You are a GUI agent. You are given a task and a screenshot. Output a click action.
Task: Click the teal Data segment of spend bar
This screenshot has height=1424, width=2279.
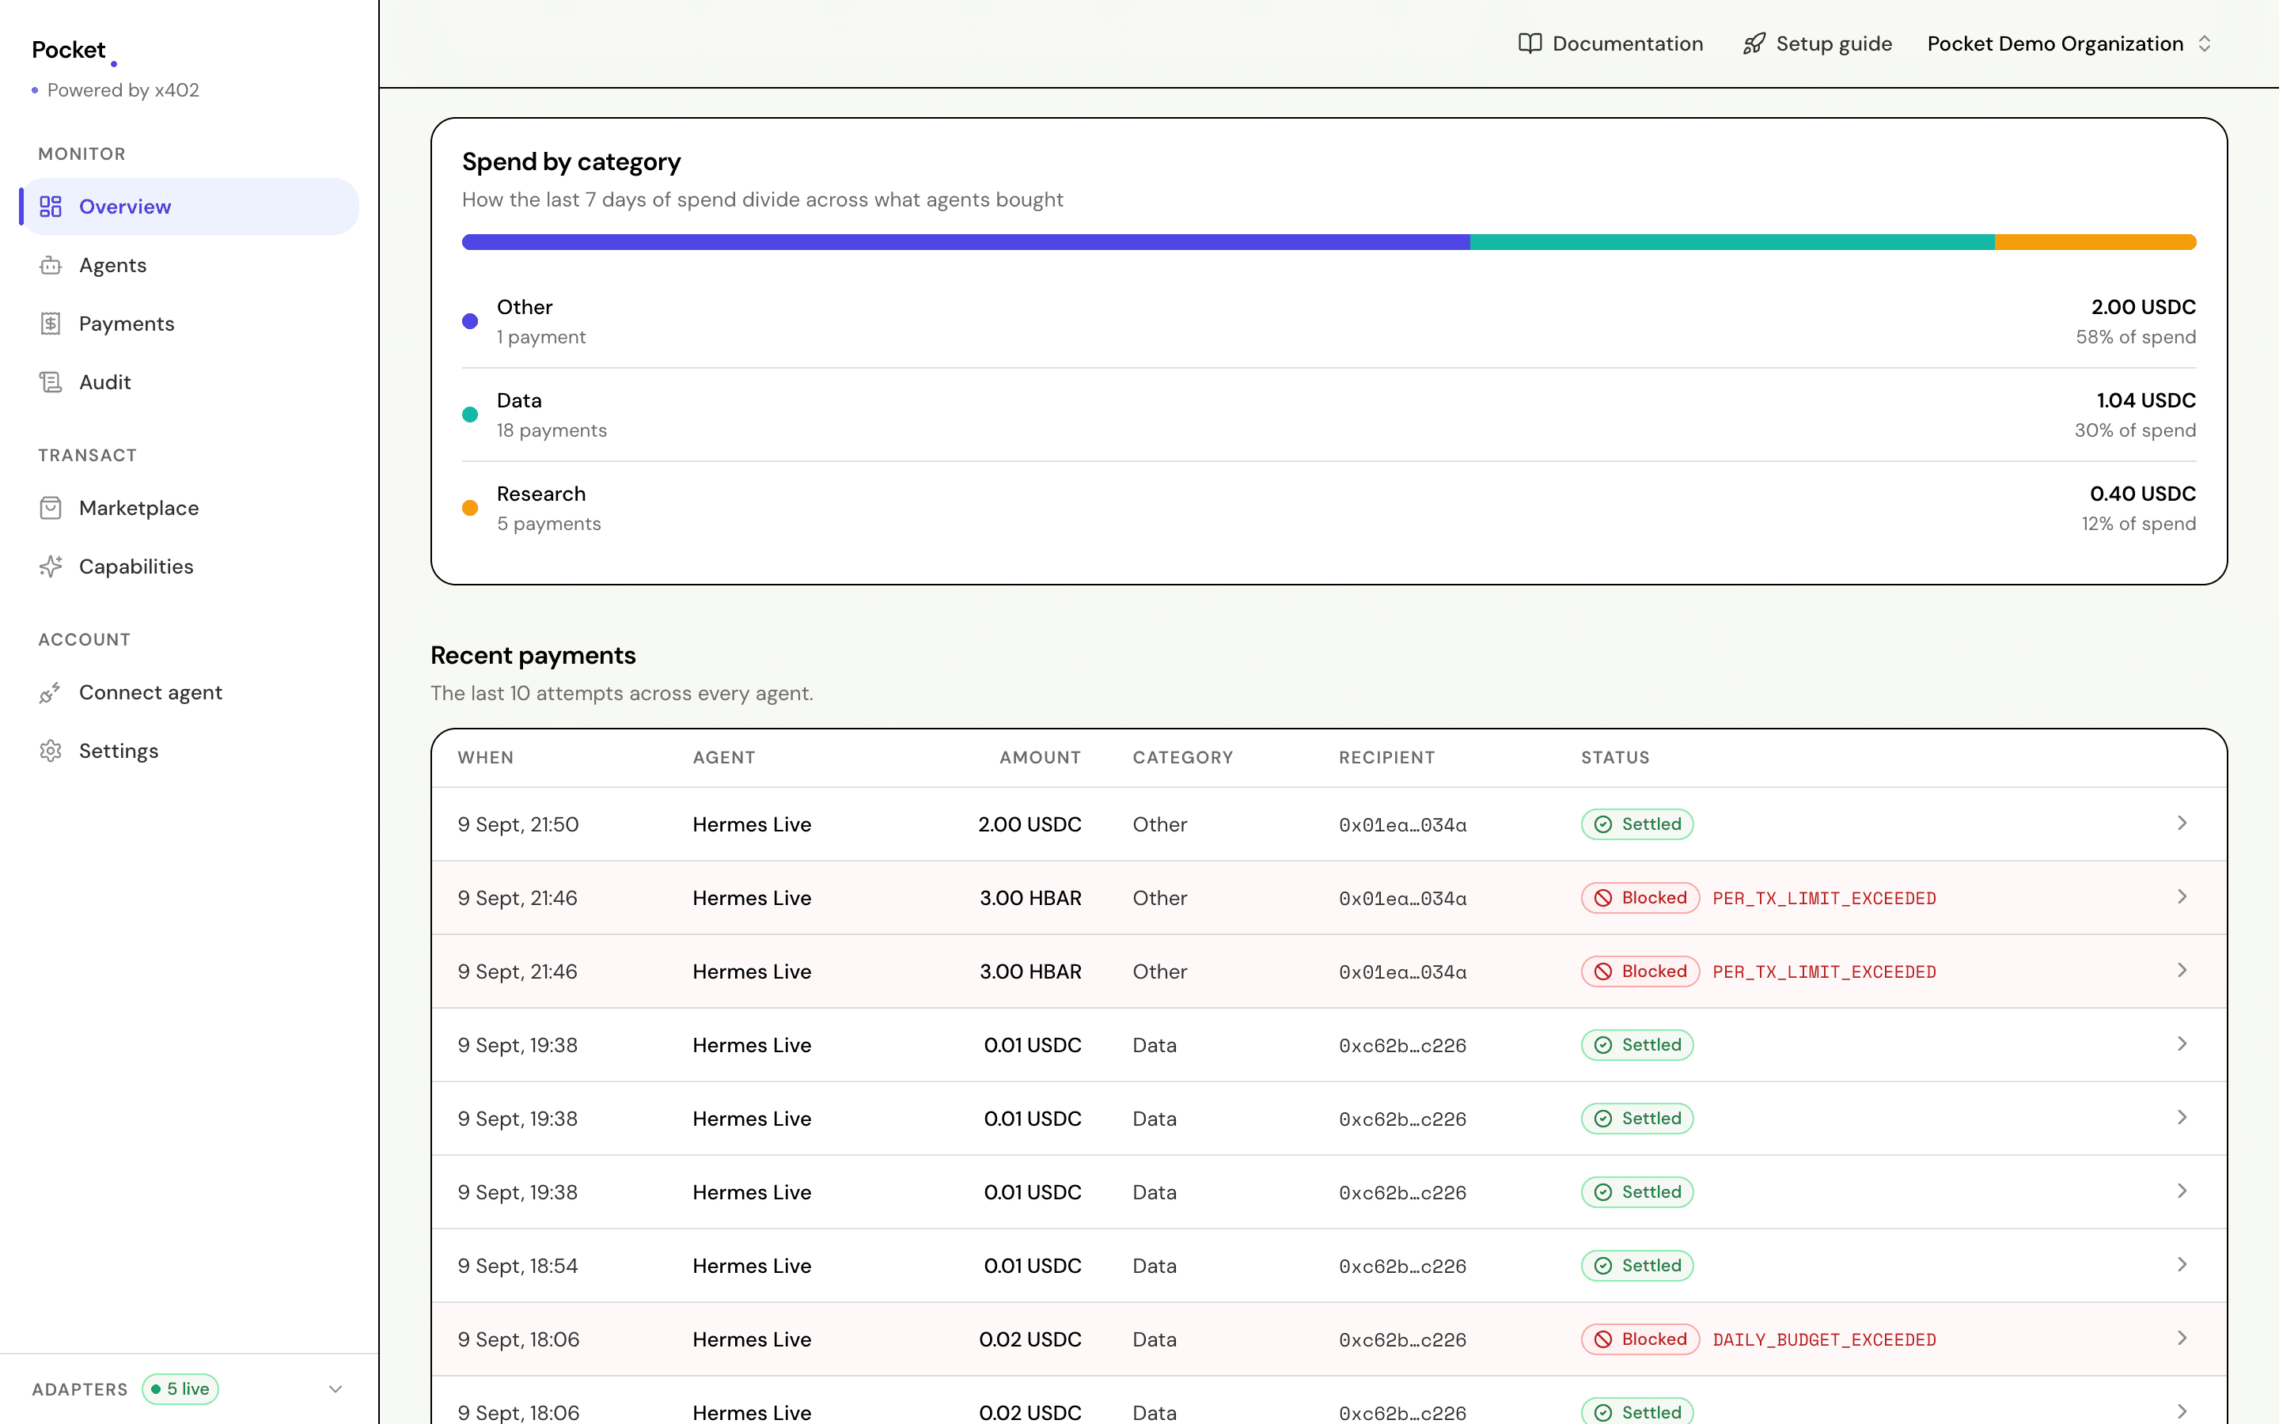1732,242
